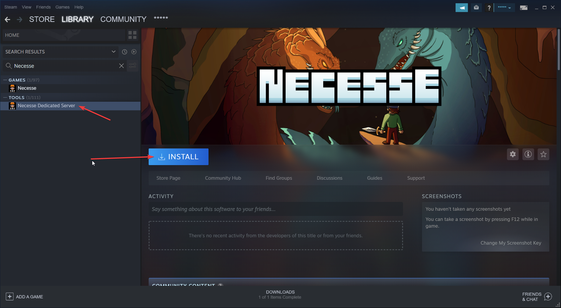This screenshot has width=561, height=308.
Task: Switch to collections grid view icon
Action: (132, 35)
